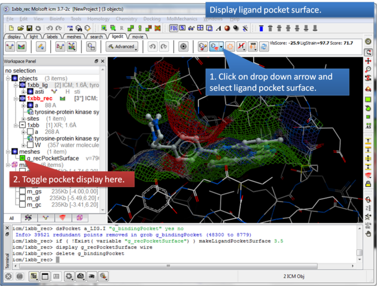The width and height of the screenshot is (377, 286).
Task: Click the camera snapshot icon in bottom bar
Action: point(80,276)
